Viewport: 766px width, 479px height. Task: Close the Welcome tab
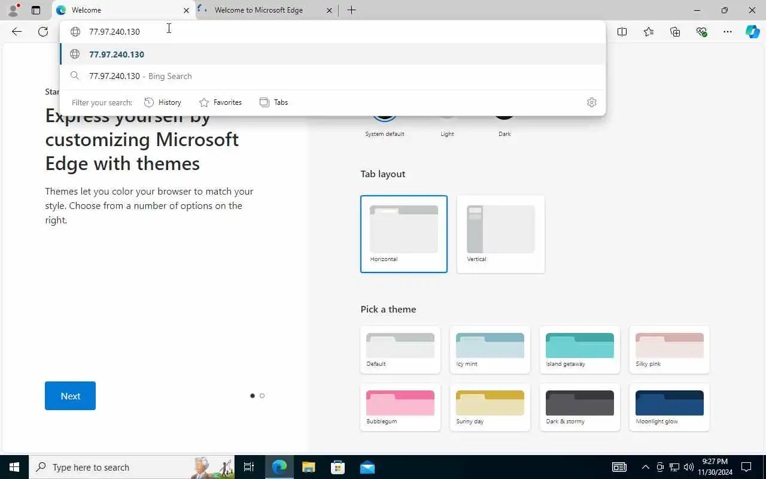coord(186,10)
